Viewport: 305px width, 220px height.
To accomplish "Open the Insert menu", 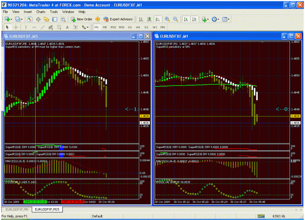I will point(28,12).
